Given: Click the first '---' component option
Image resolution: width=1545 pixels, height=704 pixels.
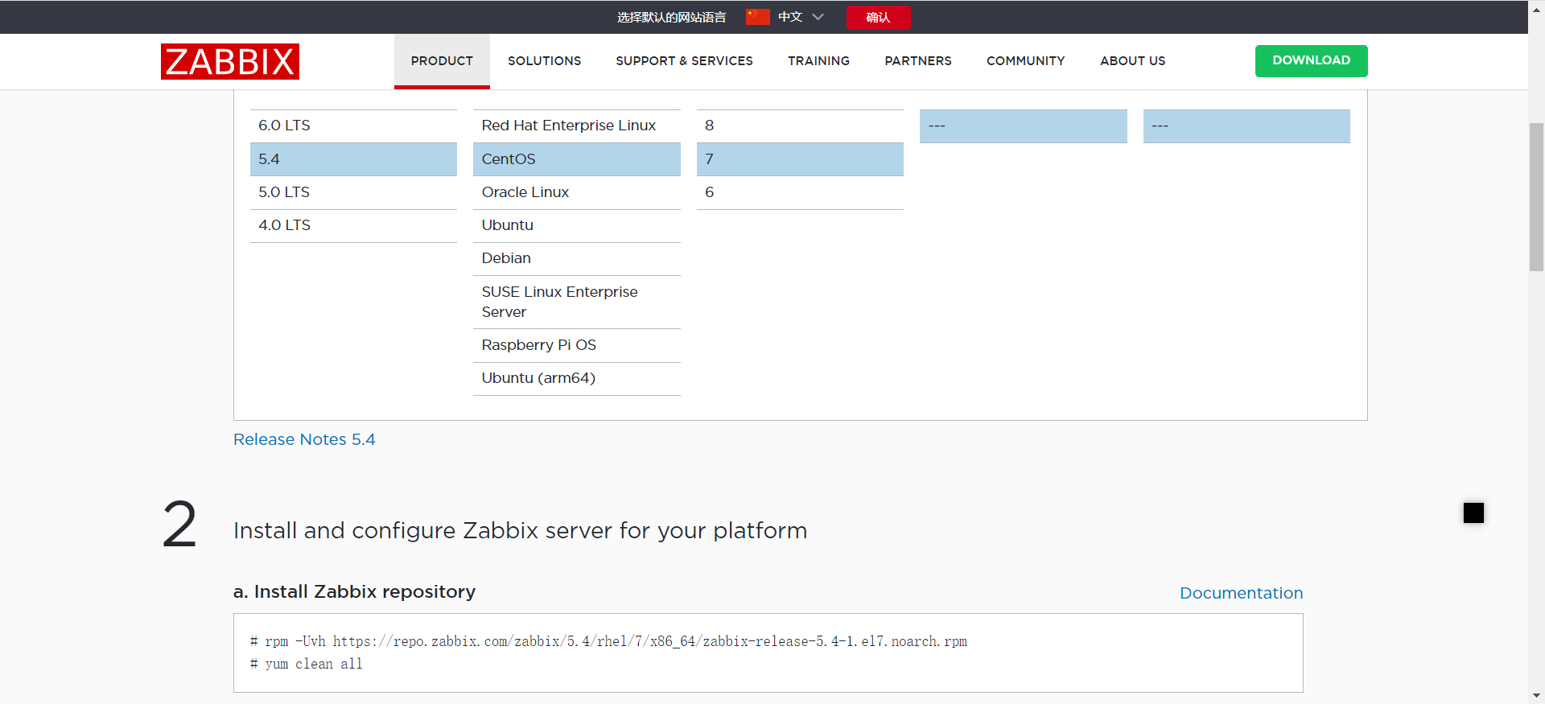Looking at the screenshot, I should (1023, 126).
